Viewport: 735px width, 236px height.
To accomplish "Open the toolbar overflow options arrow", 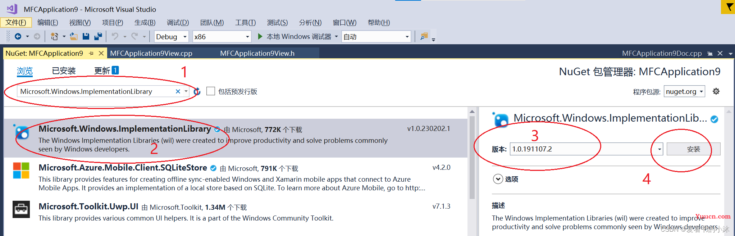I will point(433,40).
